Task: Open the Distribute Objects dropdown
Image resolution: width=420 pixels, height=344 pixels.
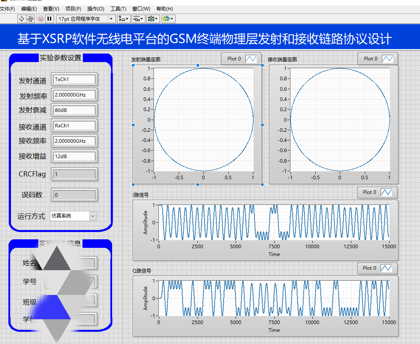Action: [x=138, y=19]
